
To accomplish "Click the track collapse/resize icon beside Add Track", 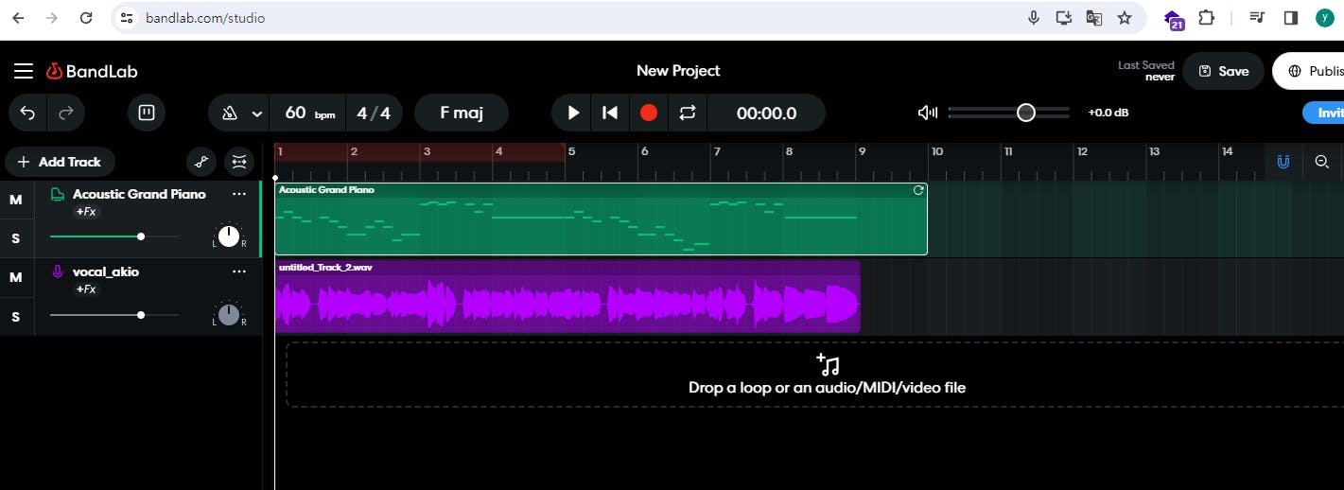I will pos(238,162).
